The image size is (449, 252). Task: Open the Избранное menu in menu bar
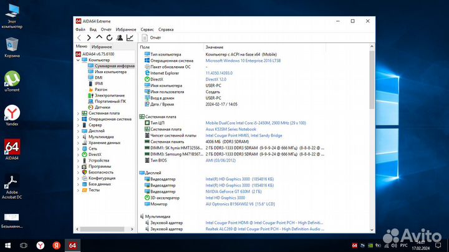126,29
